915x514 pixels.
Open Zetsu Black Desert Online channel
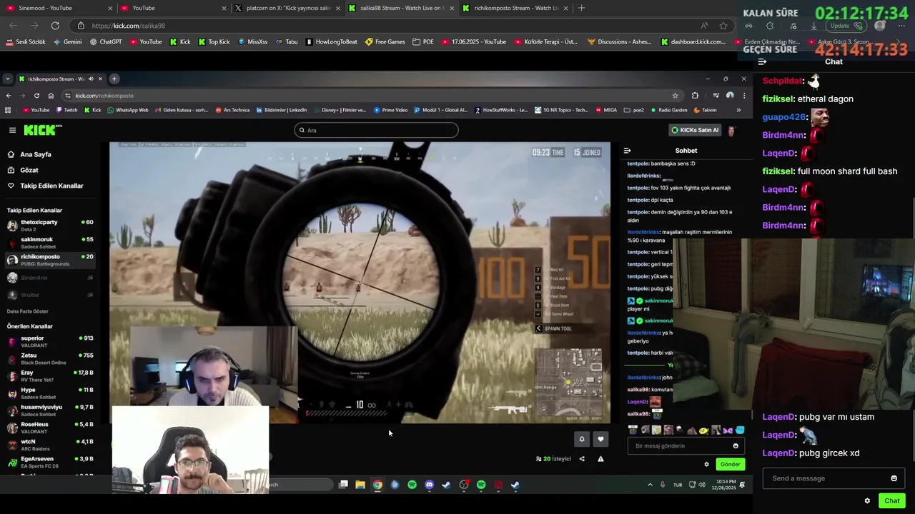[x=50, y=358]
